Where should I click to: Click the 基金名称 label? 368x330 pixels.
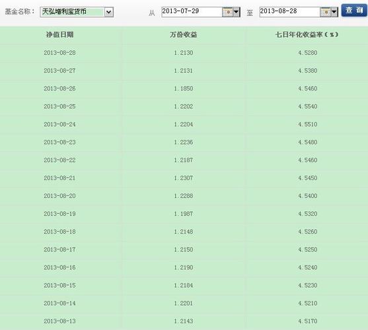click(x=20, y=11)
